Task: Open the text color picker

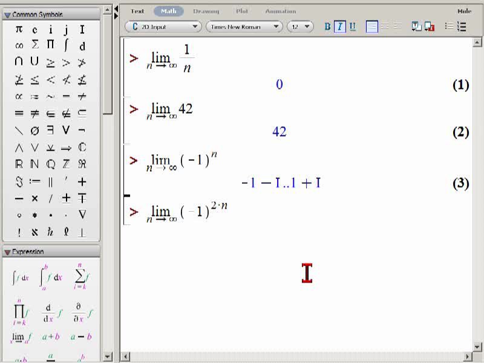Action: (416, 27)
